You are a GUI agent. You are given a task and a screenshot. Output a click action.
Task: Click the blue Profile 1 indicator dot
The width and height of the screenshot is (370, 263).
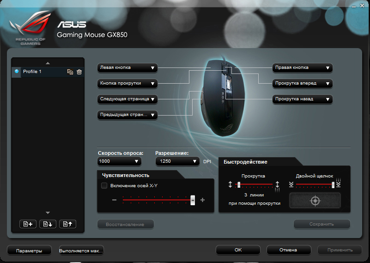[17, 71]
